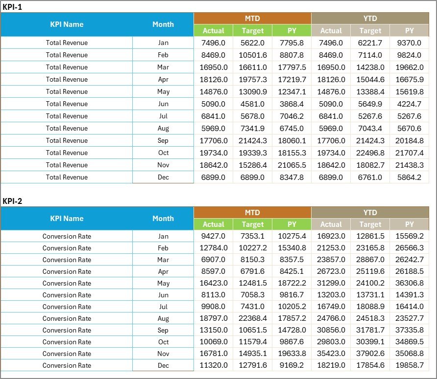The image size is (437, 379).
Task: Click the MTD PY value 9169.2 for December
Action: tap(292, 365)
